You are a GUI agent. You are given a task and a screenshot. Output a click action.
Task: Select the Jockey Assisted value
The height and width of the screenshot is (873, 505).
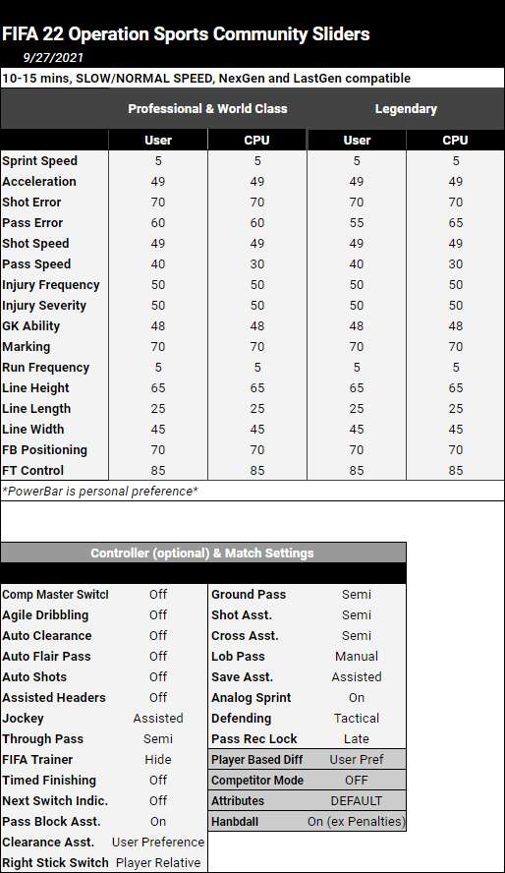[158, 718]
